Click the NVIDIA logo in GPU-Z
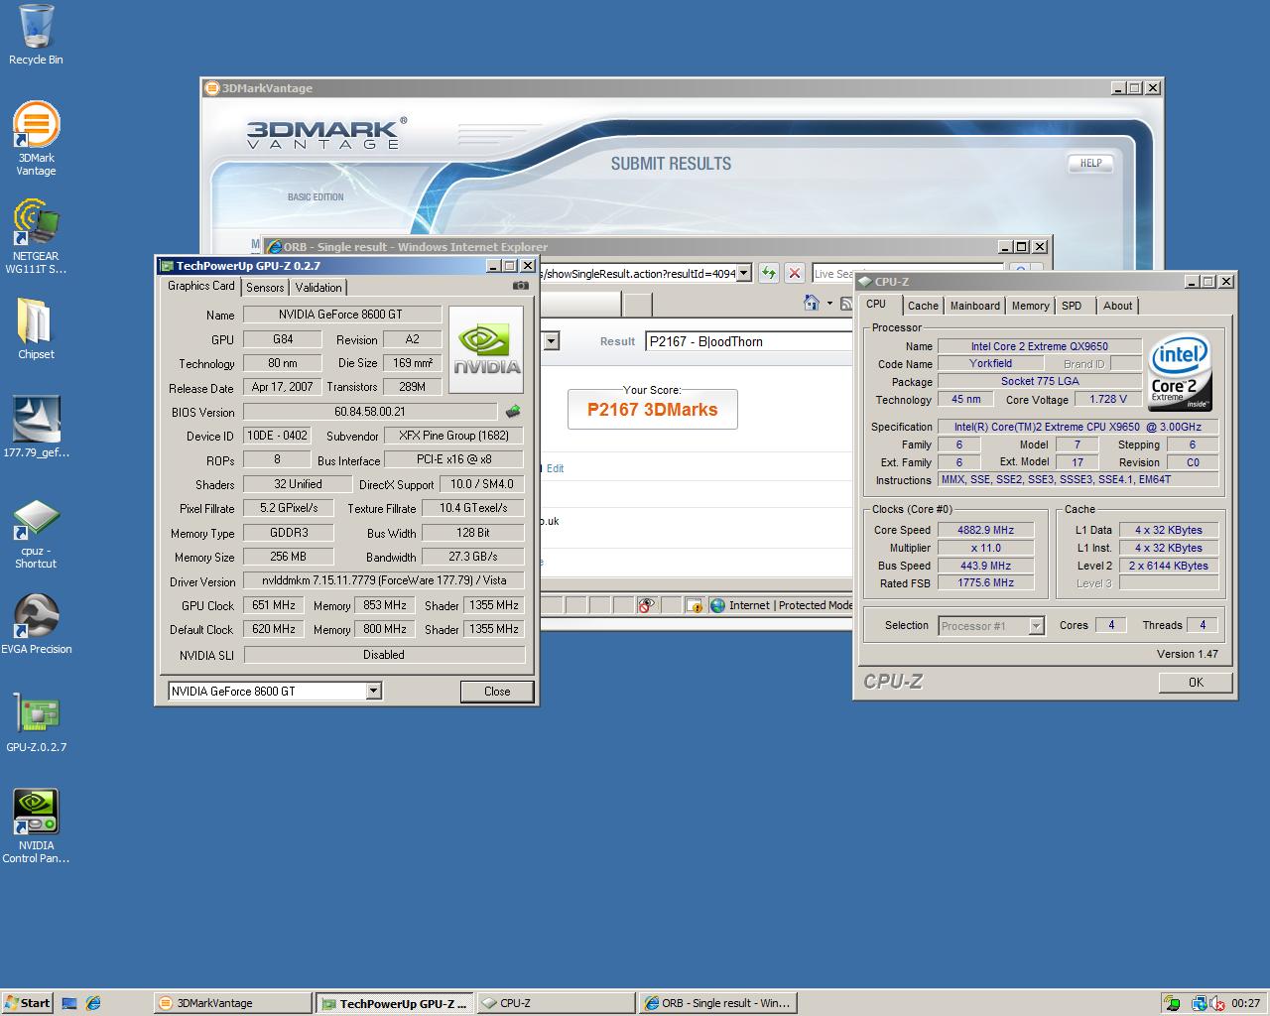The width and height of the screenshot is (1270, 1016). pos(486,349)
